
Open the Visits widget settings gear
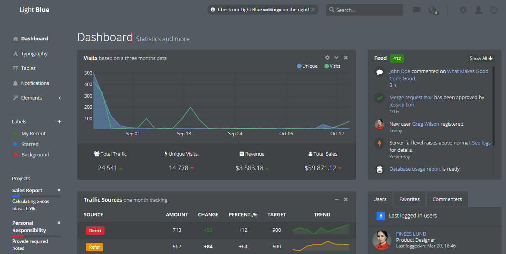pyautogui.click(x=327, y=57)
